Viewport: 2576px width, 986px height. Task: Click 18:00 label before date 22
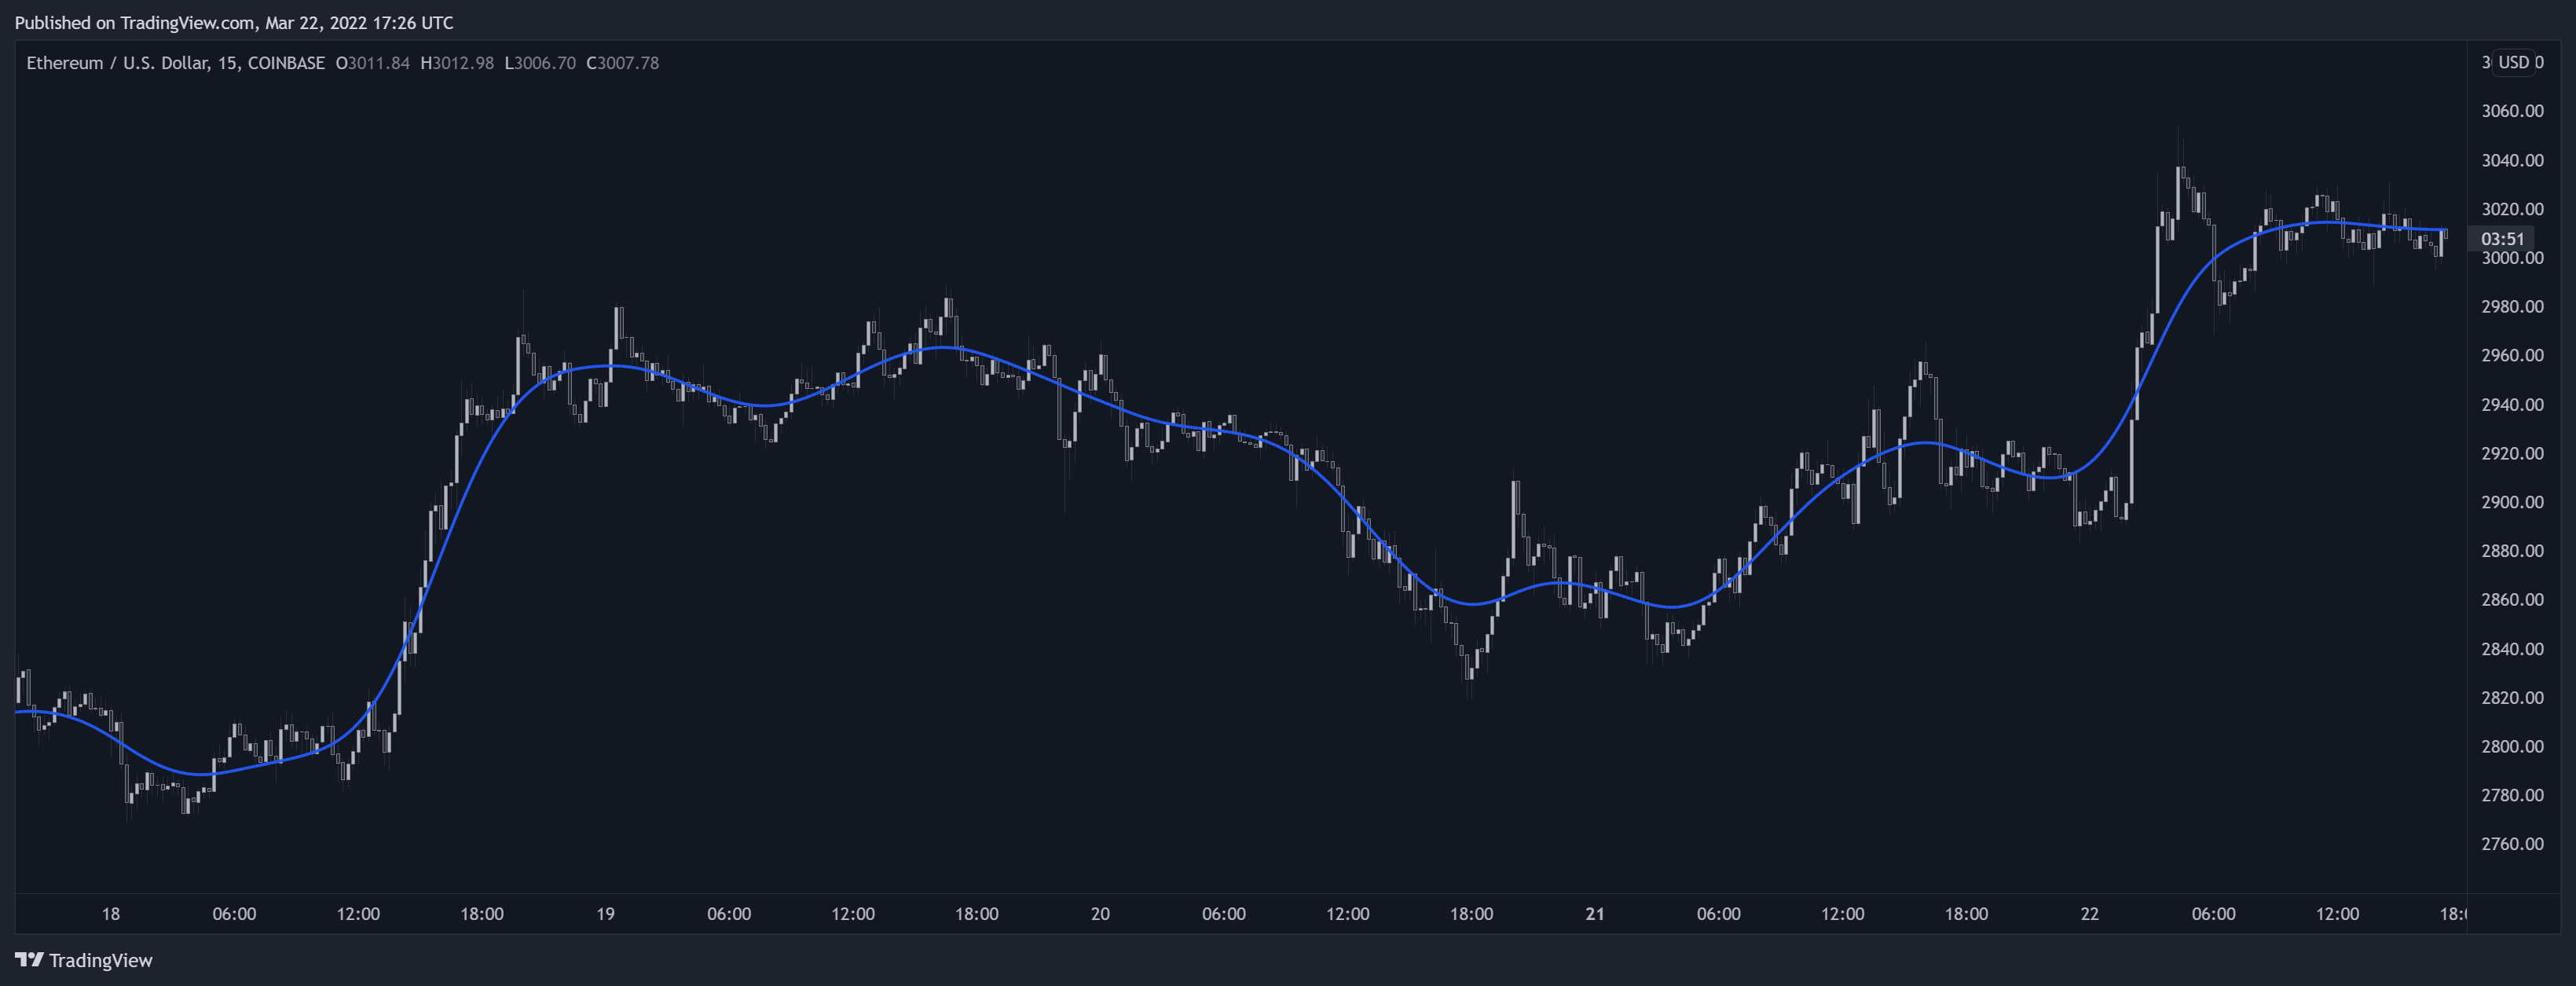[1967, 914]
